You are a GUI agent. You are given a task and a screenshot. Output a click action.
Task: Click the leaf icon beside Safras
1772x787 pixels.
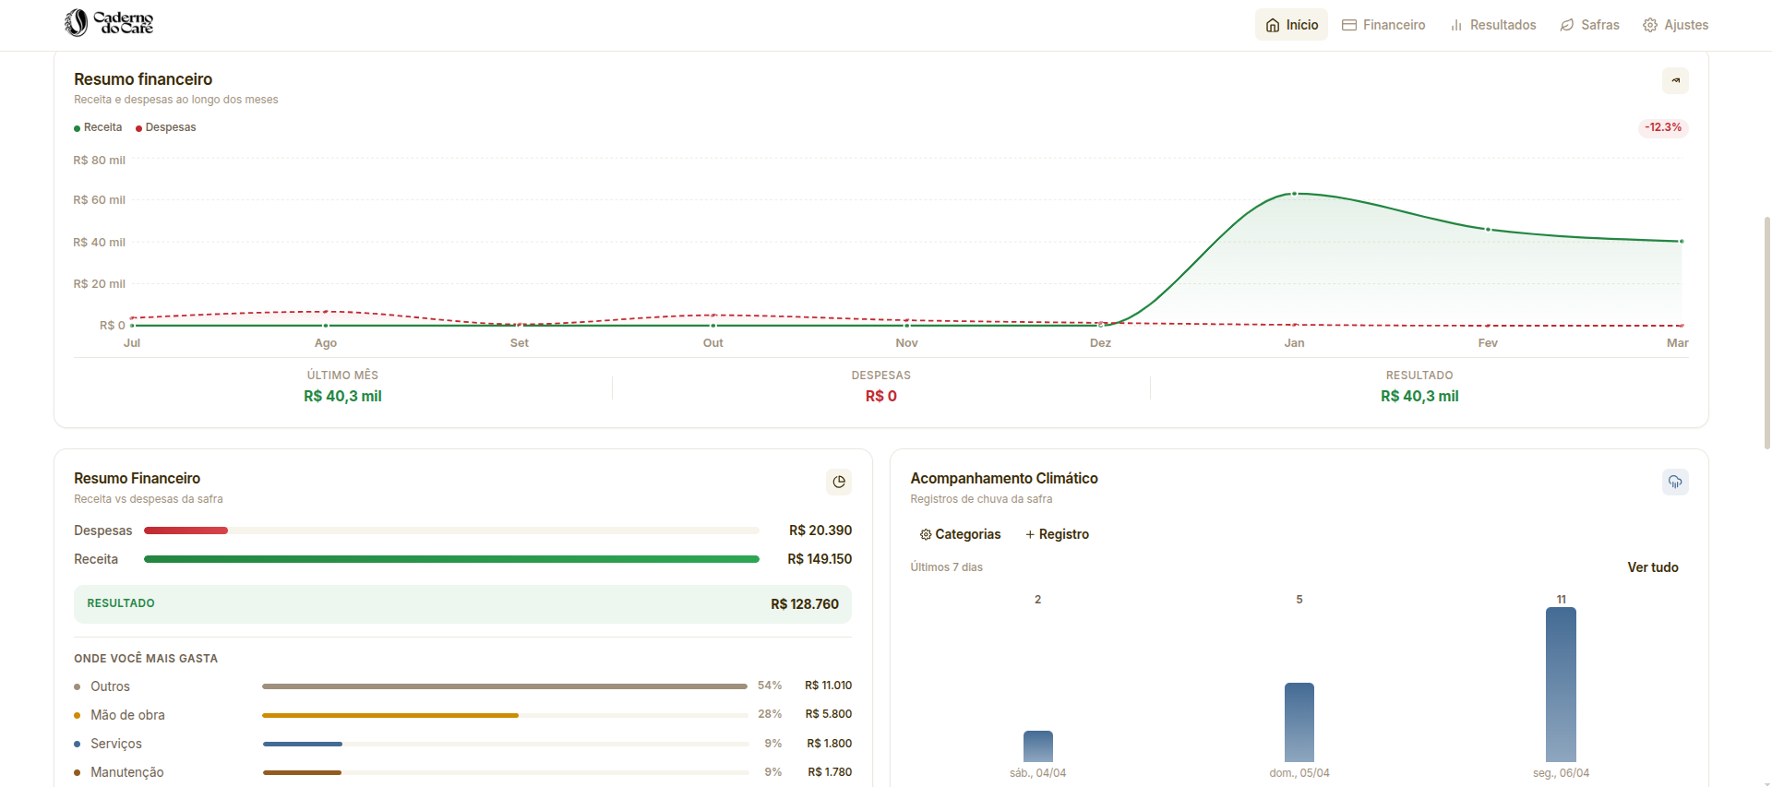click(1567, 25)
